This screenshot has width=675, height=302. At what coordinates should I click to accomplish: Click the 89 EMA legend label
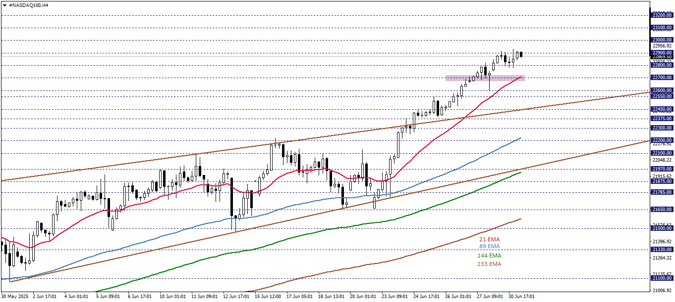pyautogui.click(x=489, y=246)
